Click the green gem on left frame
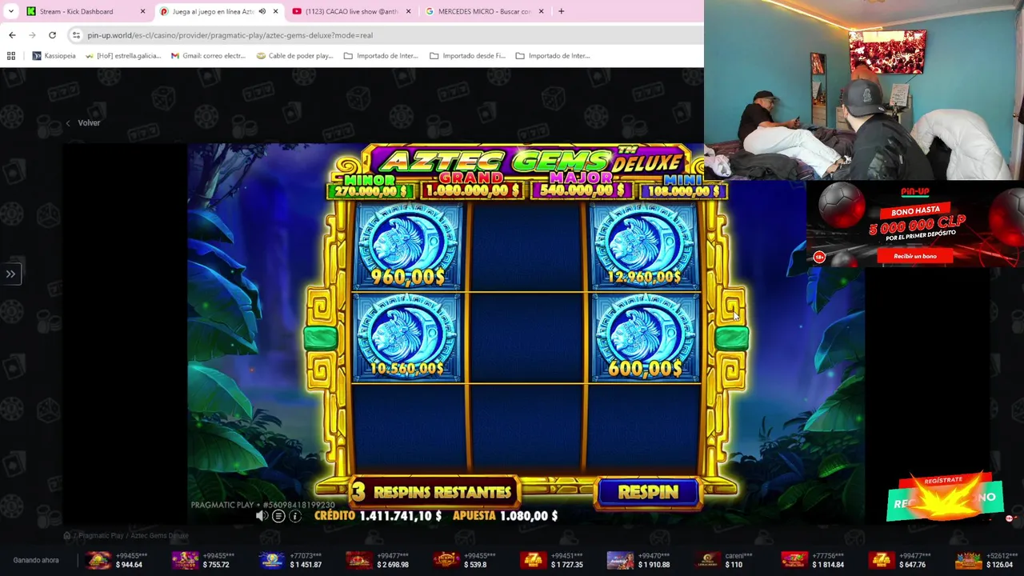 (x=320, y=338)
